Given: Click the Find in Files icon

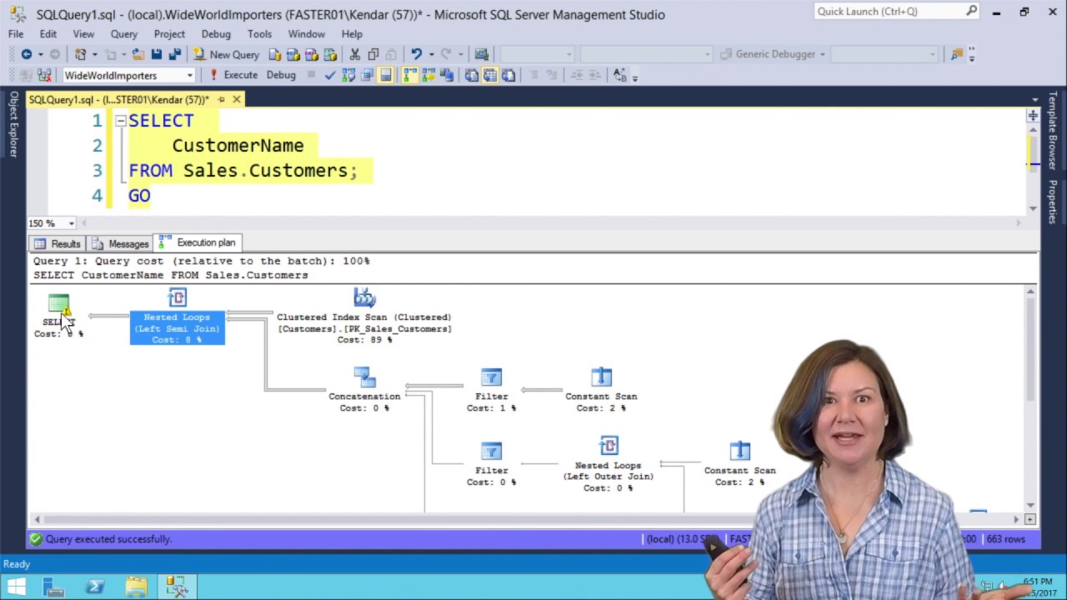Looking at the screenshot, I should (x=957, y=54).
